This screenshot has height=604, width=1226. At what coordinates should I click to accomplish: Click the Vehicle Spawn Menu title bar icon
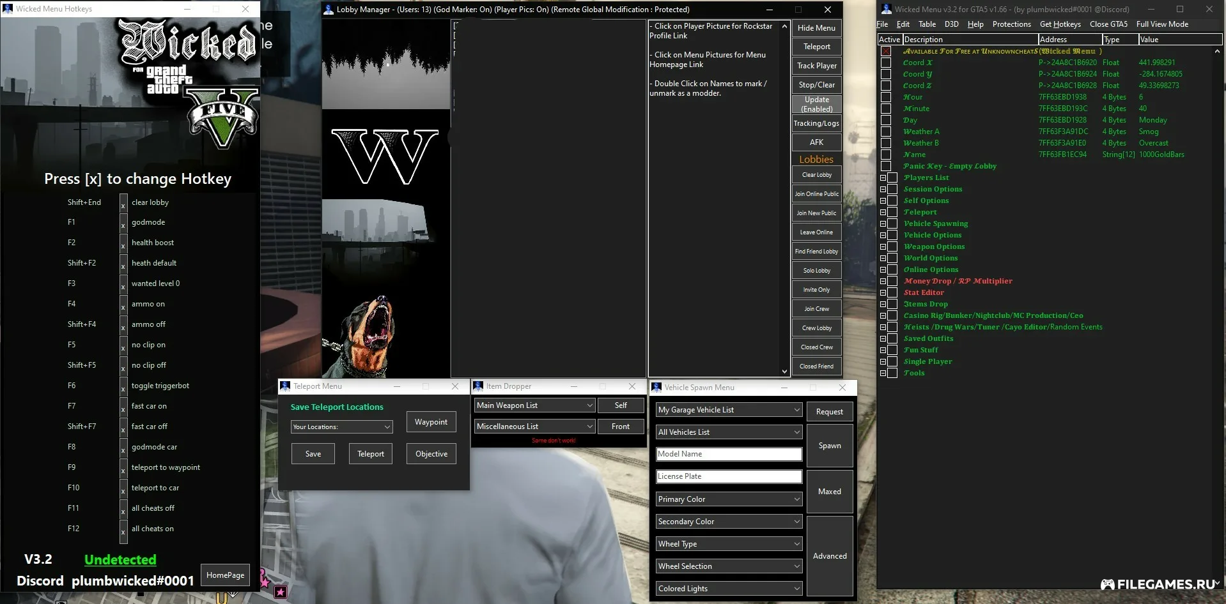pos(656,388)
